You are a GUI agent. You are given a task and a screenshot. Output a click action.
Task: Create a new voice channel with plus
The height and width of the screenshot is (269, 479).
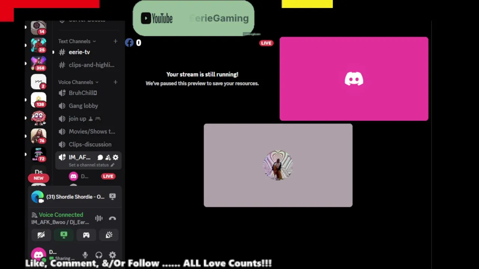115,82
